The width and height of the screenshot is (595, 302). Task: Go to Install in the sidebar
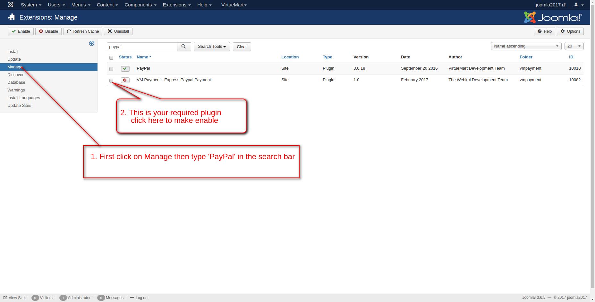(x=13, y=52)
